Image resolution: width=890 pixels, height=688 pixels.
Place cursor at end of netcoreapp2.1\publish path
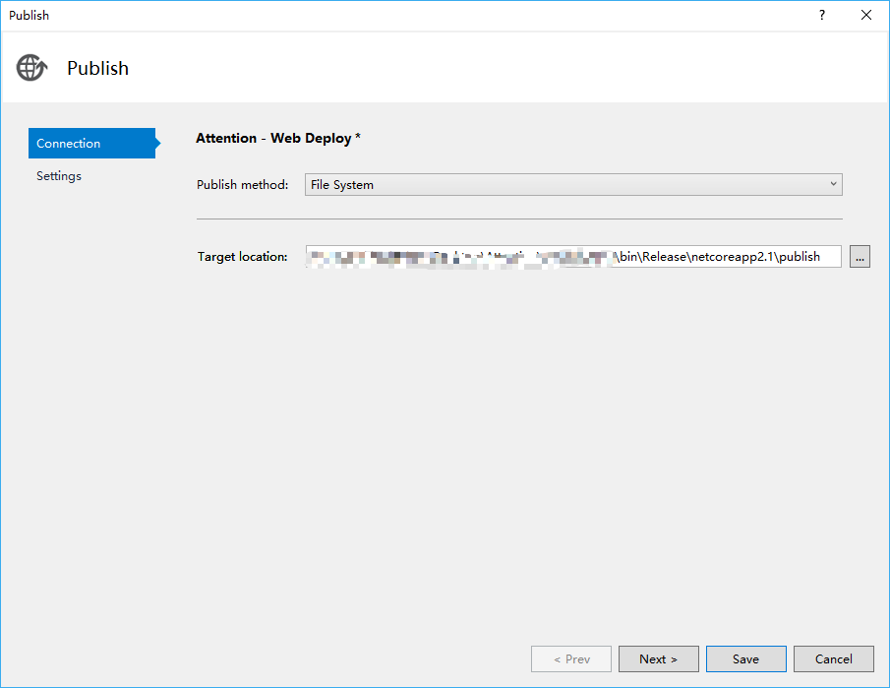822,257
